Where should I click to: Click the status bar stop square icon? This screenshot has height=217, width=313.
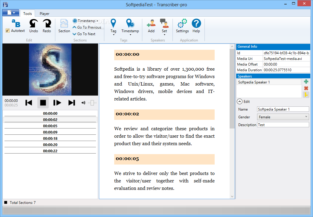(6, 202)
